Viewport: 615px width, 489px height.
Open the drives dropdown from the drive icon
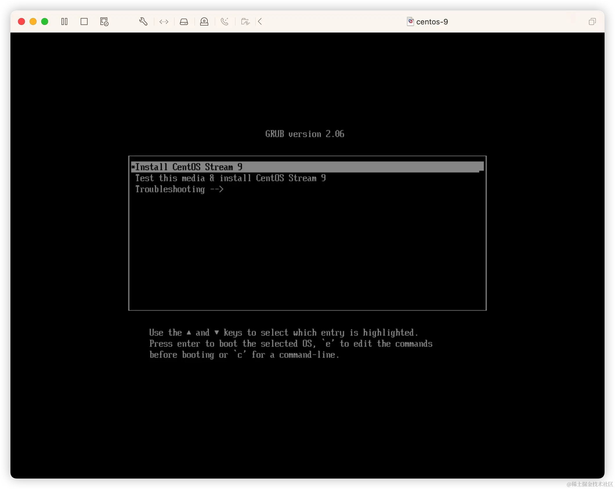click(184, 21)
